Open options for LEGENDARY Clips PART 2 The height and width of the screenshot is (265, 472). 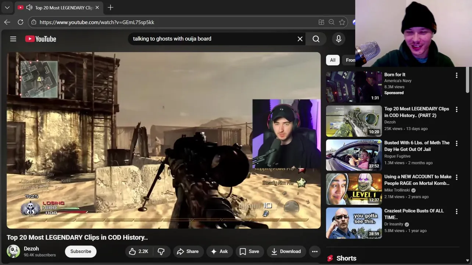coord(457,109)
